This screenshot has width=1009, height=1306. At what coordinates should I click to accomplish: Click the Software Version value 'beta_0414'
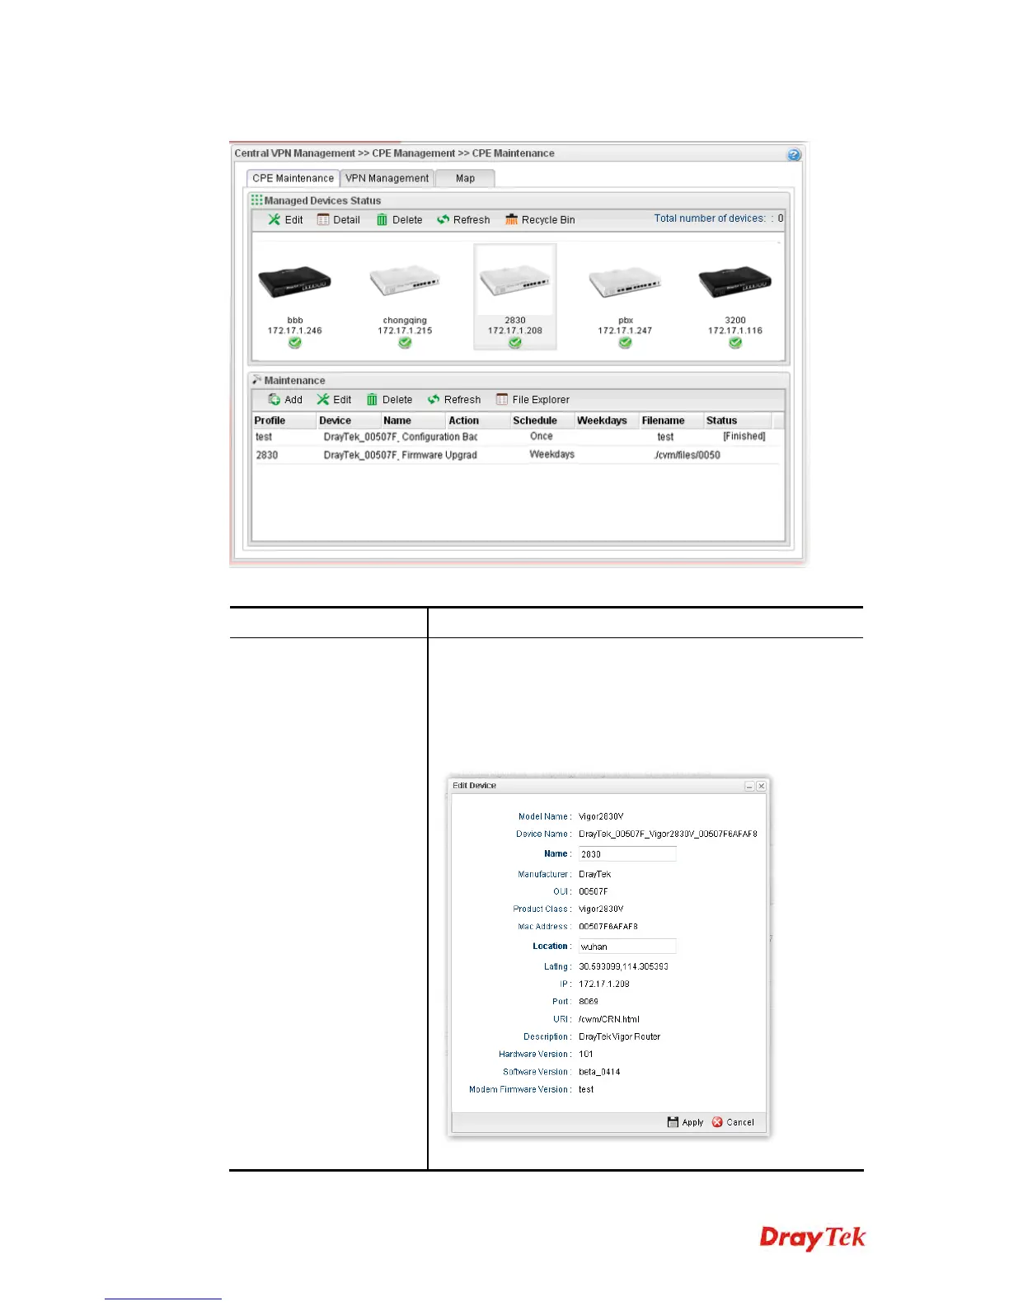pyautogui.click(x=599, y=1072)
